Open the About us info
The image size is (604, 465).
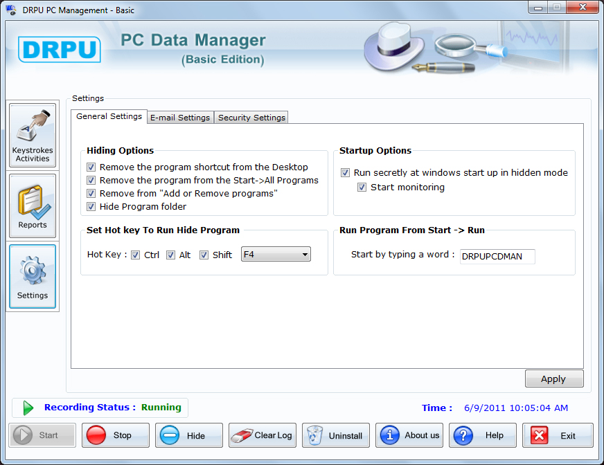410,435
